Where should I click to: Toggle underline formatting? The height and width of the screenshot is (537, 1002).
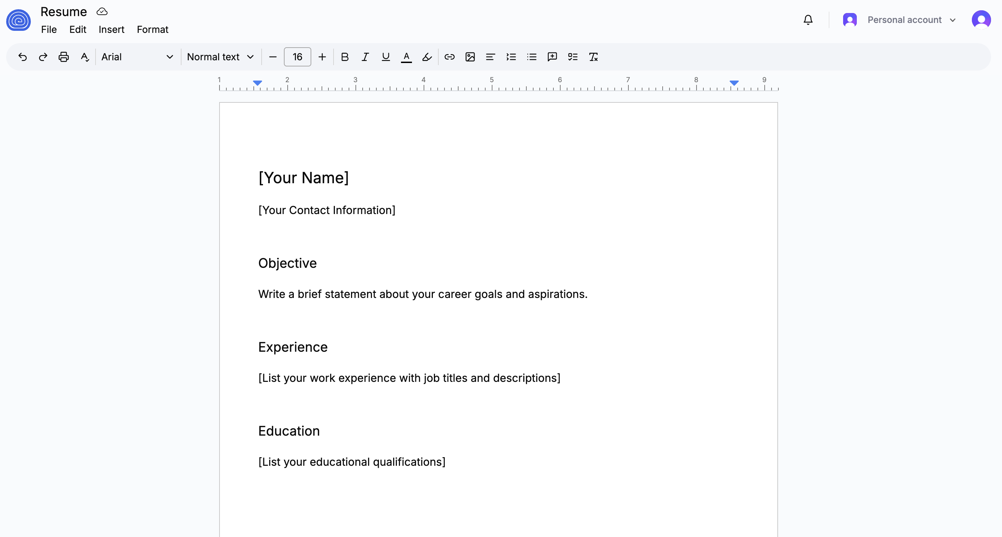pos(386,57)
